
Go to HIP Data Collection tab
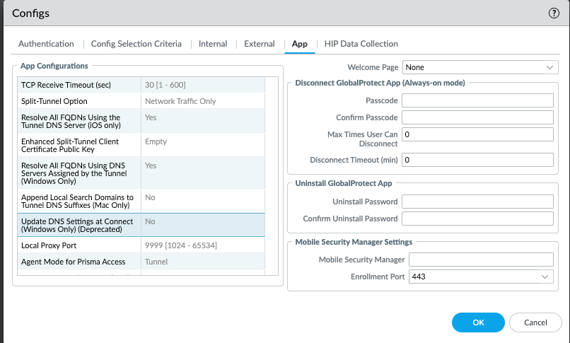click(361, 44)
